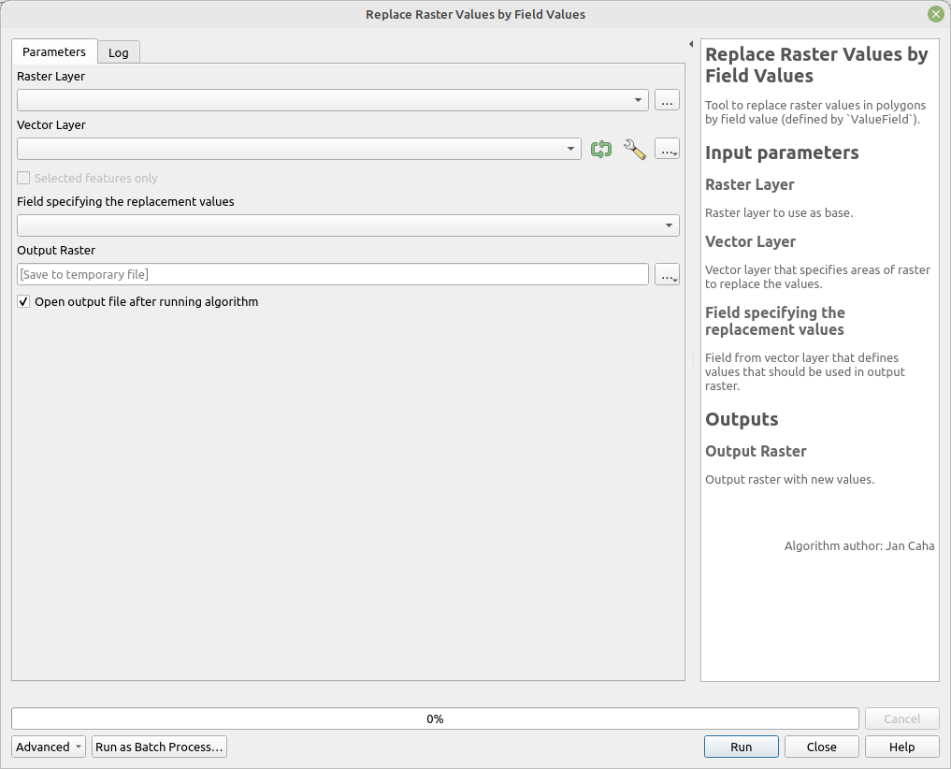Expand the Advanced options menu
The width and height of the screenshot is (951, 769).
(48, 747)
